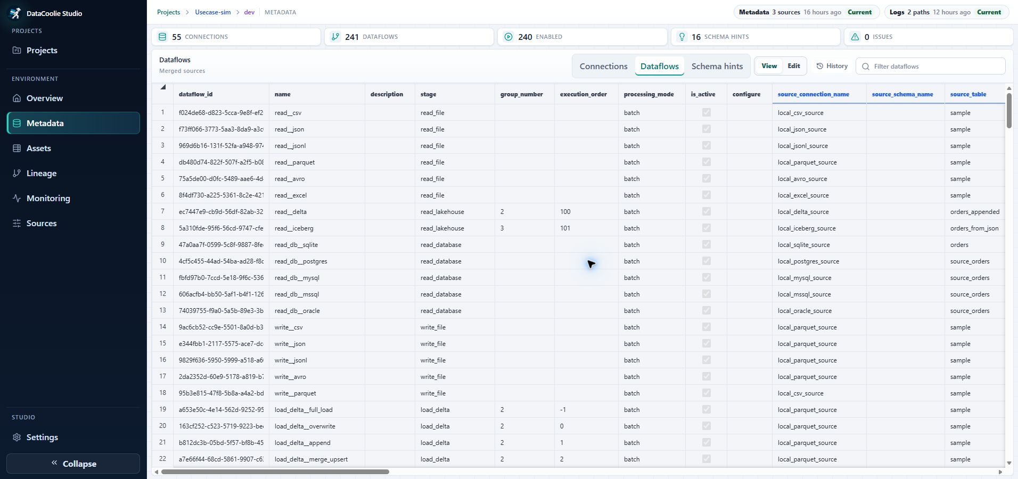The image size is (1018, 479).
Task: Click the scroll right arrow
Action: [1000, 472]
